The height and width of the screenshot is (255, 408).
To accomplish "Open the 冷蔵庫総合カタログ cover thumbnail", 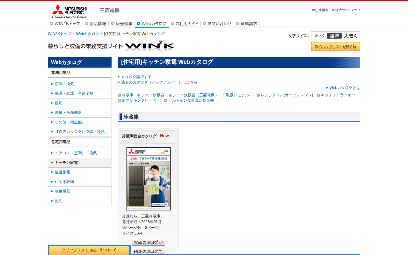I will click(x=149, y=179).
